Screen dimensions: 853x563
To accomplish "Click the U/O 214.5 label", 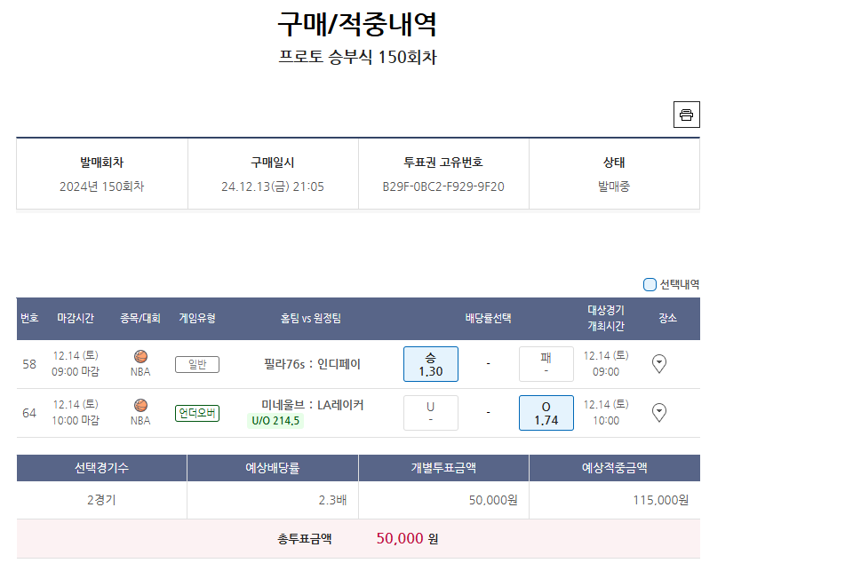I will (x=275, y=421).
